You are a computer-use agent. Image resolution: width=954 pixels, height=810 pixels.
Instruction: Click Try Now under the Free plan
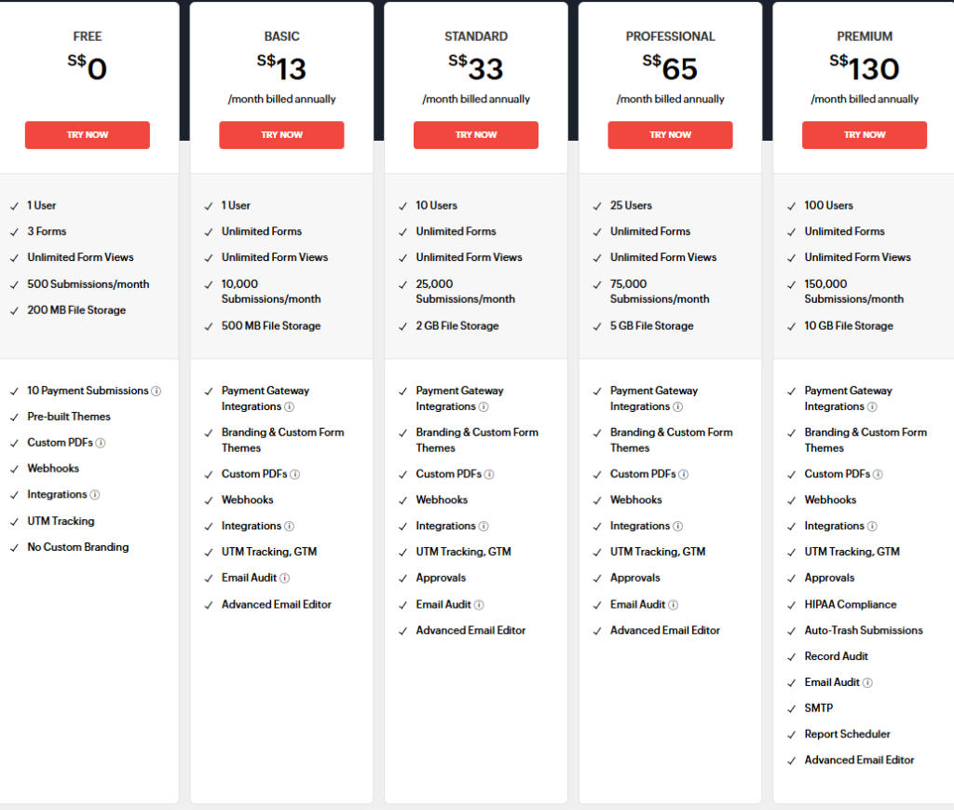tap(87, 135)
